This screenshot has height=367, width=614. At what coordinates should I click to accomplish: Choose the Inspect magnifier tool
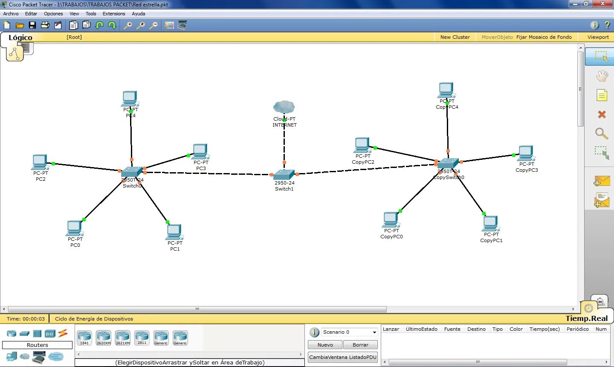coord(602,133)
